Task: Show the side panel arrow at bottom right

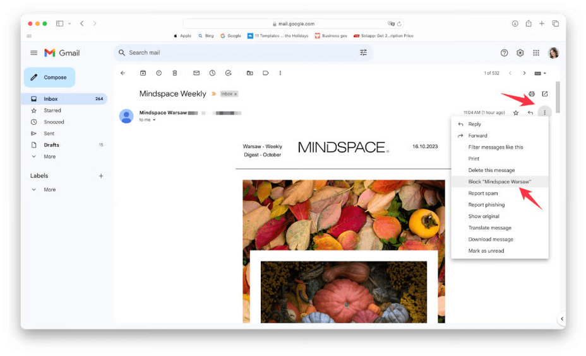Action: point(562,319)
